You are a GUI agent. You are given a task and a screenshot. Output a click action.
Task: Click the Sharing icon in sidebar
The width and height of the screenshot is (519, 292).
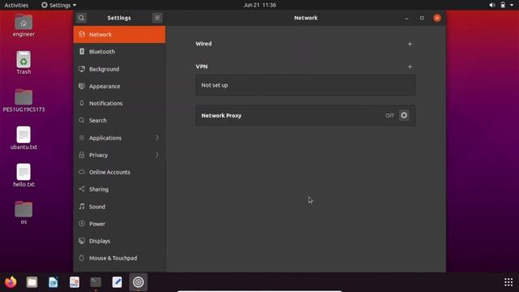click(82, 189)
